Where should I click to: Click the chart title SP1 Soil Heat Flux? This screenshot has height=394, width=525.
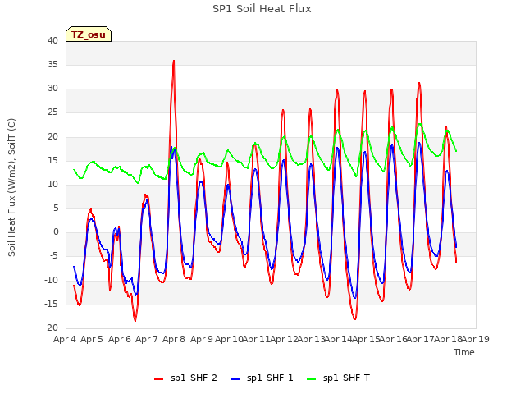tap(262, 9)
